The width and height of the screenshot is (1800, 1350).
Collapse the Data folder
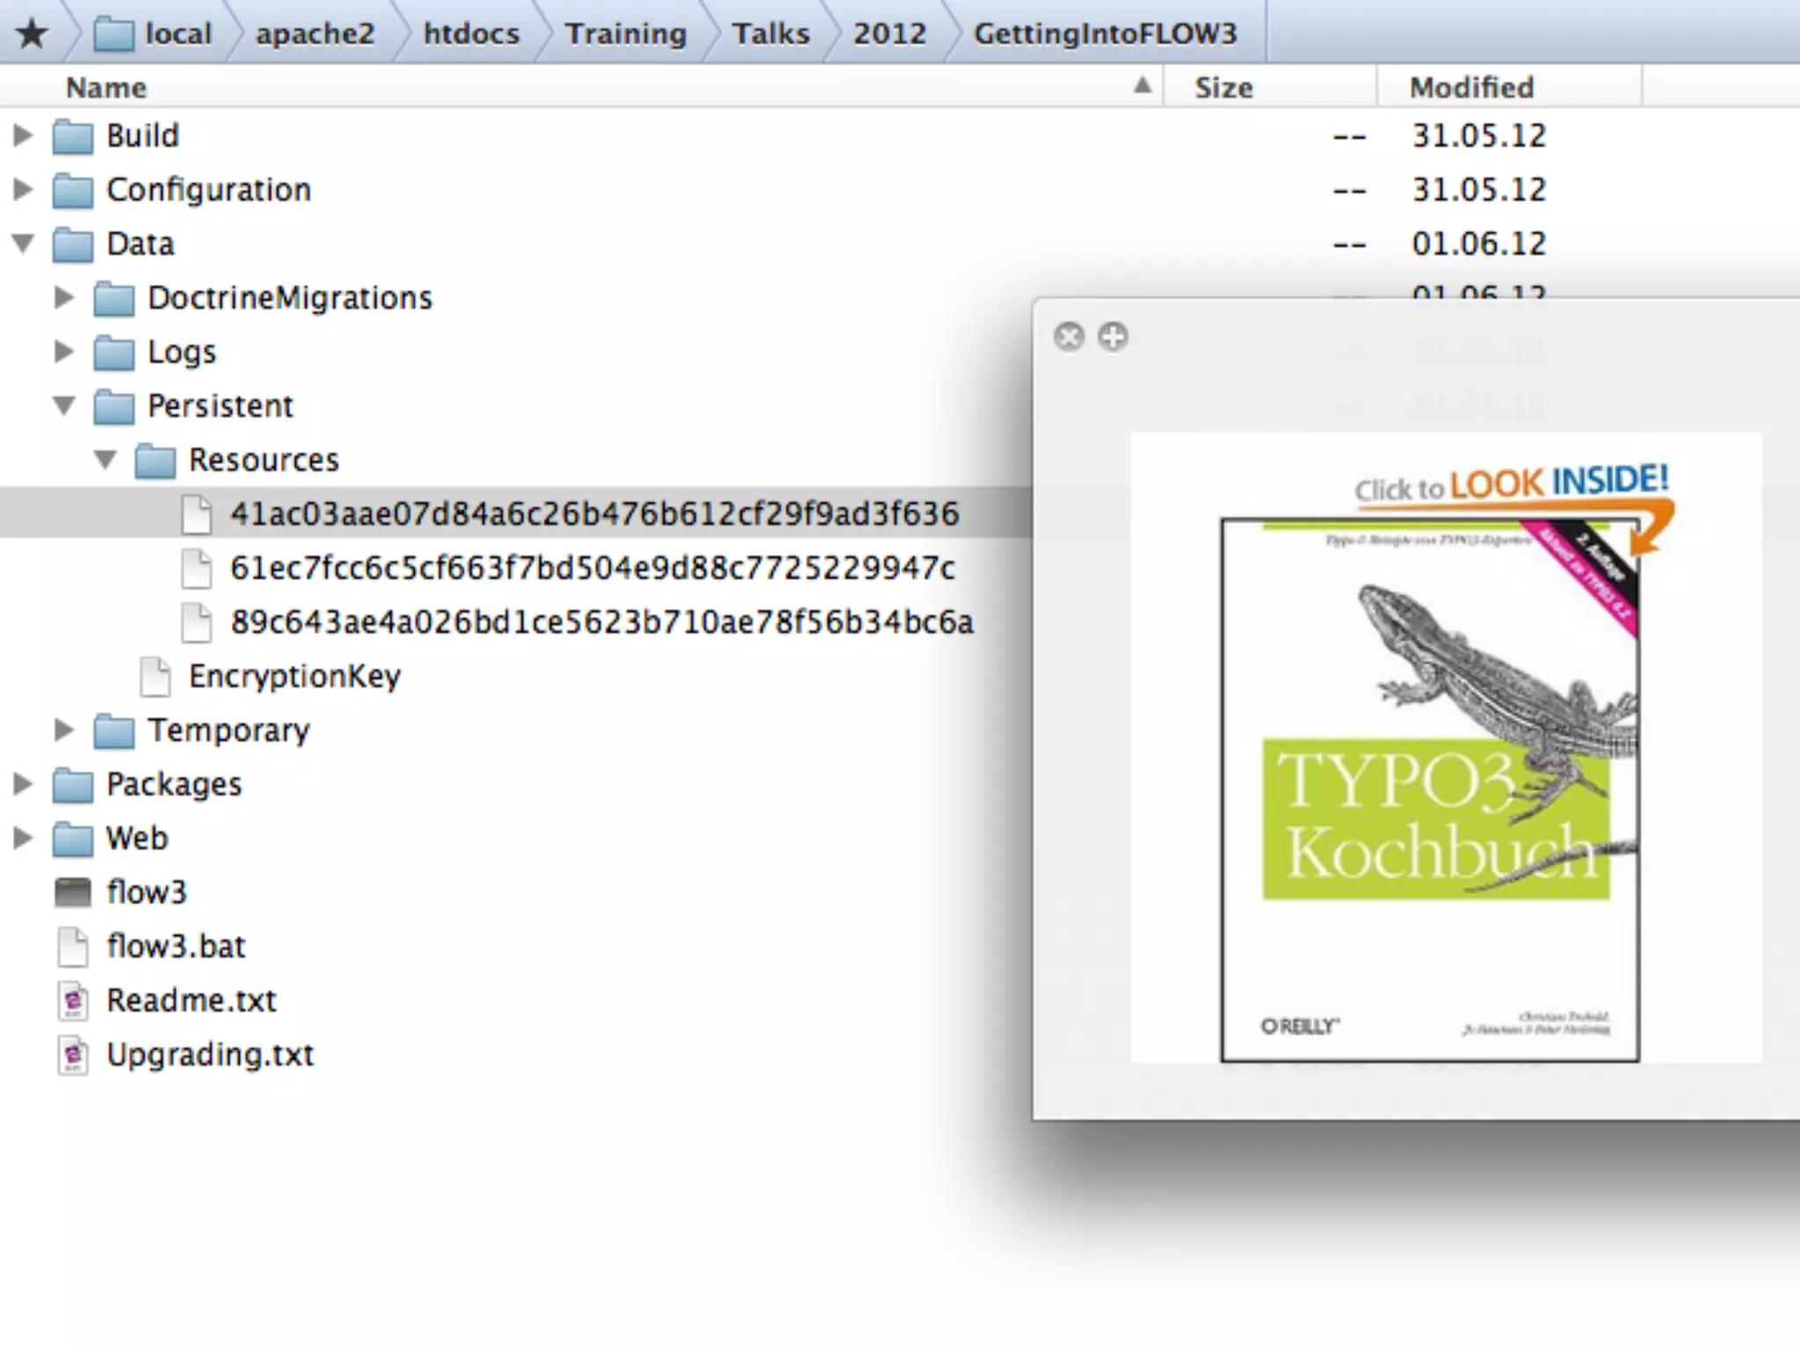click(23, 243)
